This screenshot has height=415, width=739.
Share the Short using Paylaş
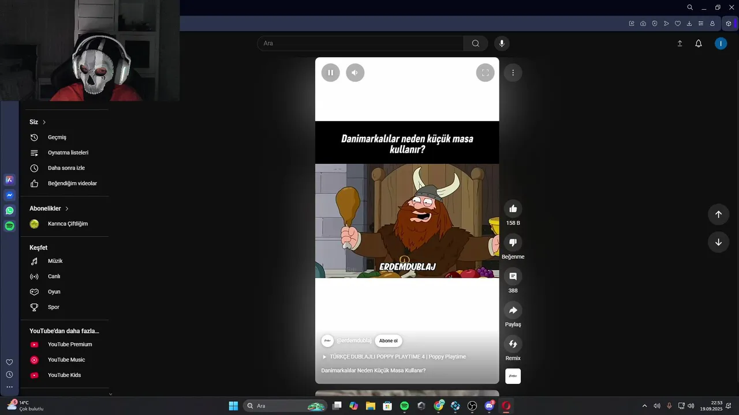(513, 311)
